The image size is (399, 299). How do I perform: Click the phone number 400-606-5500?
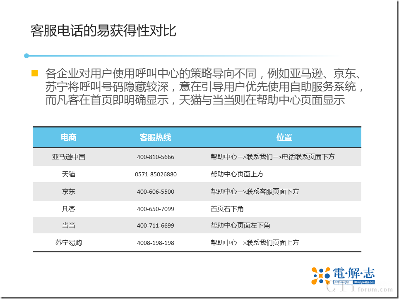coord(156,192)
